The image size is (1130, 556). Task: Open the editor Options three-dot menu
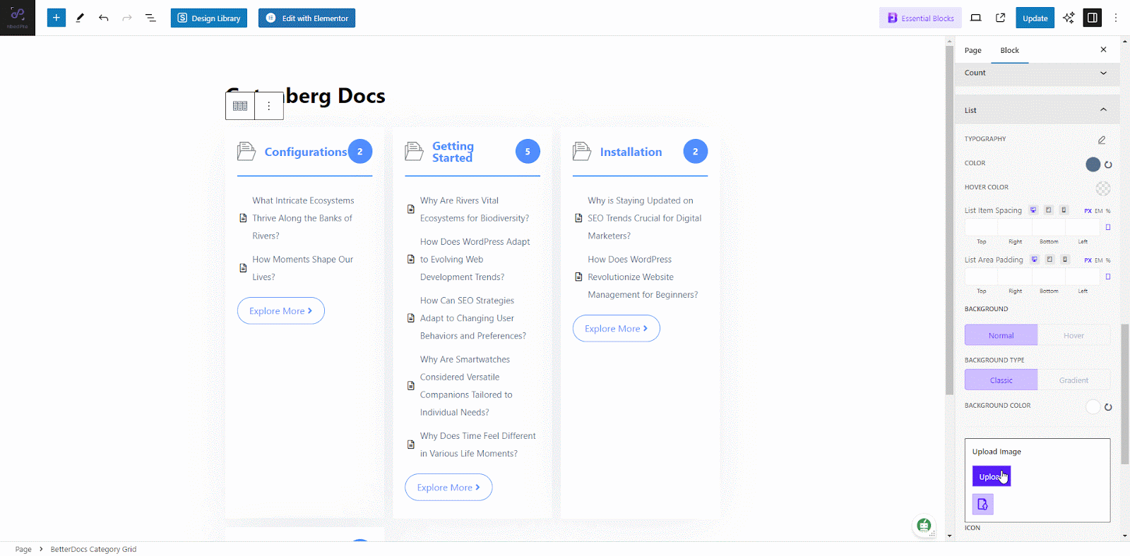pyautogui.click(x=1116, y=18)
